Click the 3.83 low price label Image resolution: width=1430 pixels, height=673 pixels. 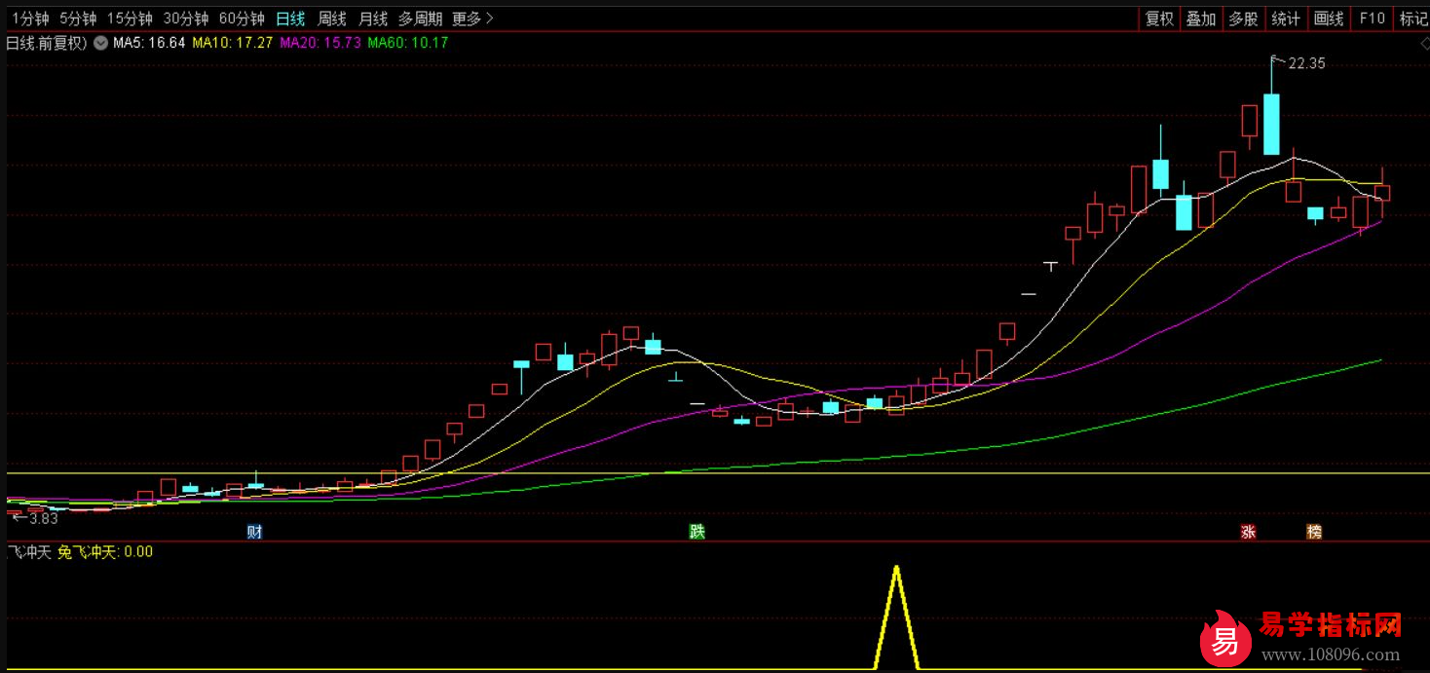pyautogui.click(x=44, y=518)
